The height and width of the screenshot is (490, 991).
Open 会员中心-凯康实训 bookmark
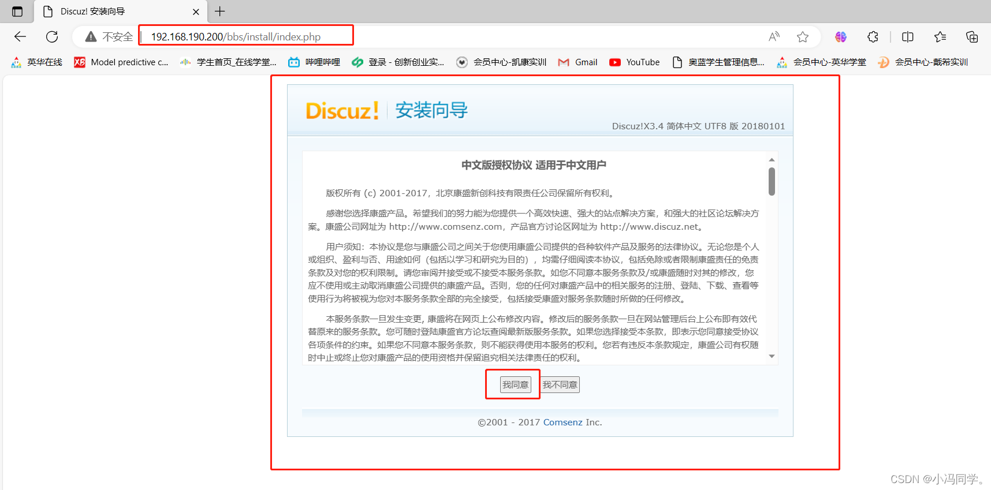[501, 62]
